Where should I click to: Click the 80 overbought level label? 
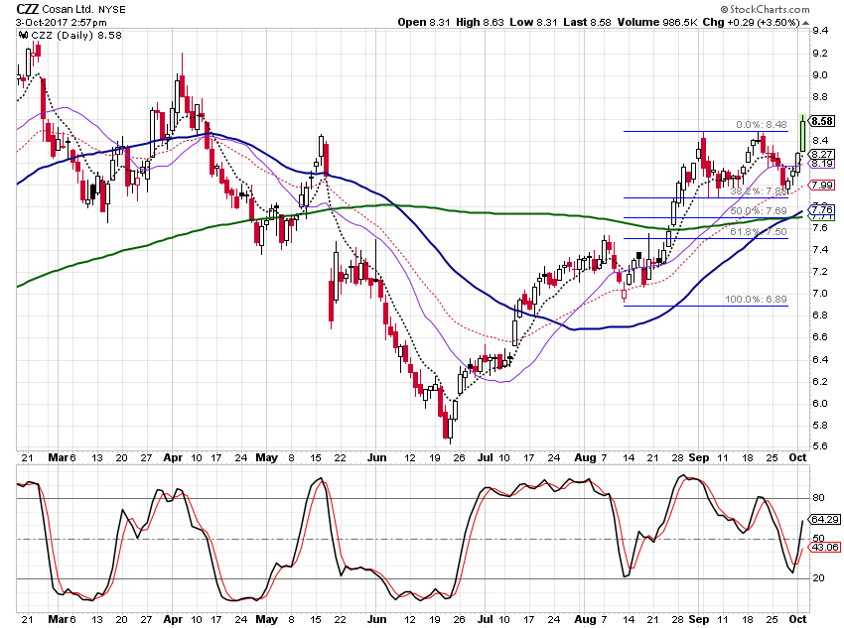coord(818,498)
